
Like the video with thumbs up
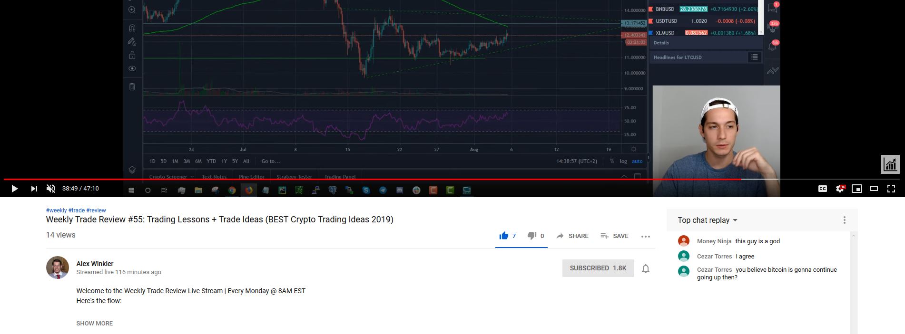(x=504, y=236)
